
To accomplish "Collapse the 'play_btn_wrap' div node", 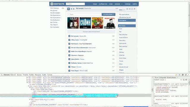I will [31, 89].
